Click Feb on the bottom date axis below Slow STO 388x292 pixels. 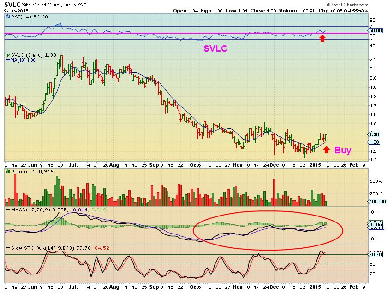click(353, 287)
